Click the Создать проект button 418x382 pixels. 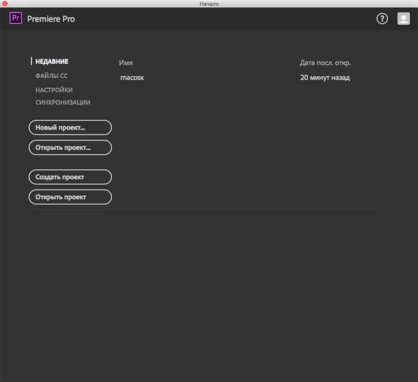click(70, 177)
